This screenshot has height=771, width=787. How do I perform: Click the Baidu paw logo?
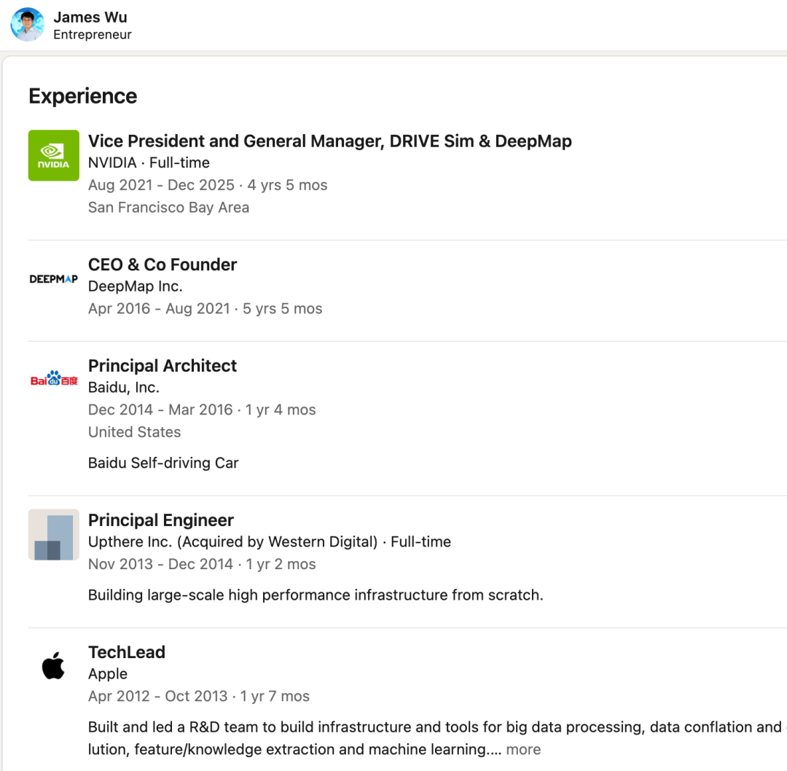click(x=53, y=380)
